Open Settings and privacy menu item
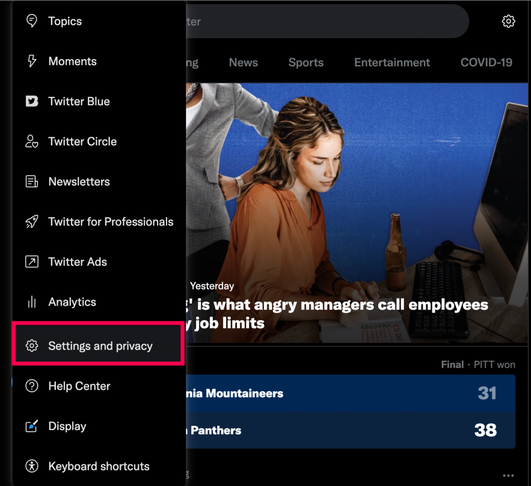The width and height of the screenshot is (531, 486). tap(100, 346)
